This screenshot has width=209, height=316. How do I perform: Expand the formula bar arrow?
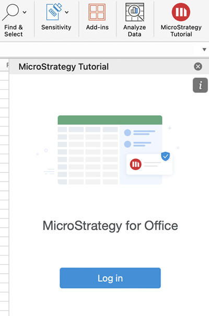click(204, 50)
